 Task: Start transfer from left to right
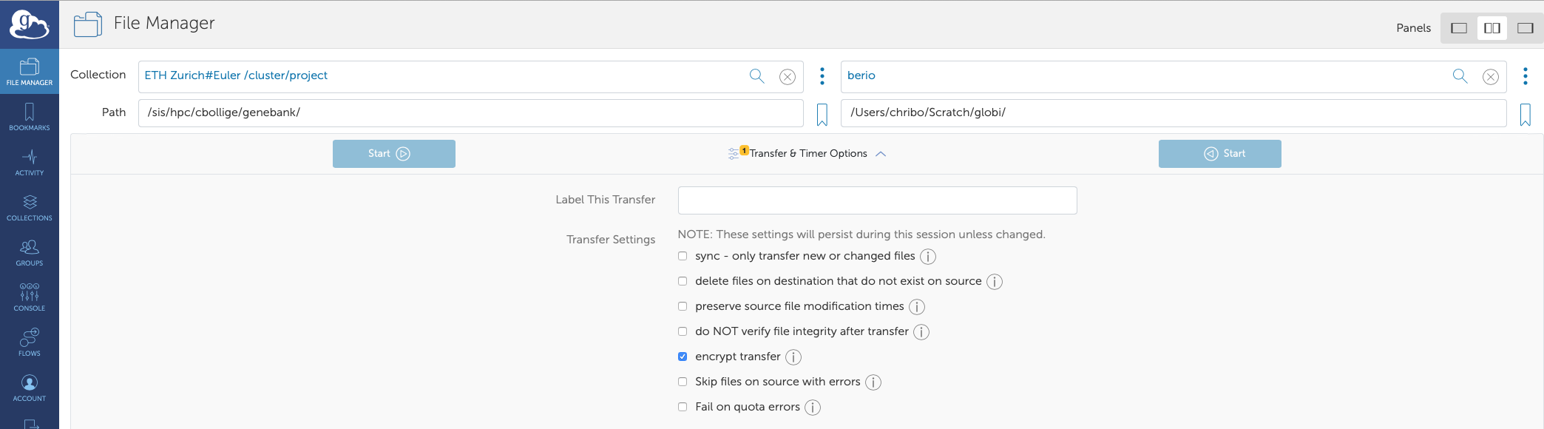pyautogui.click(x=394, y=154)
